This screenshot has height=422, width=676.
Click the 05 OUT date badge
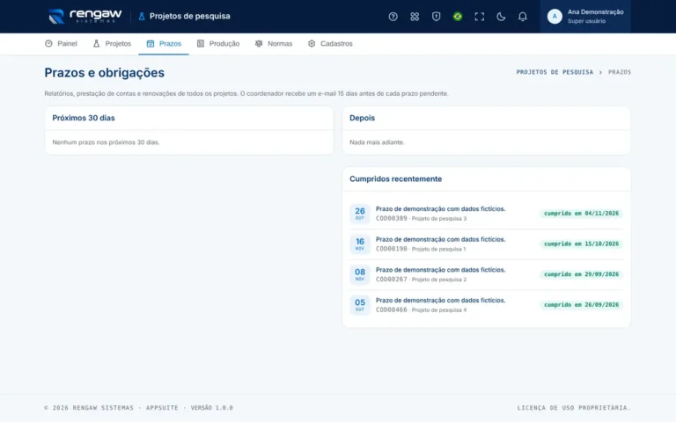tap(359, 305)
